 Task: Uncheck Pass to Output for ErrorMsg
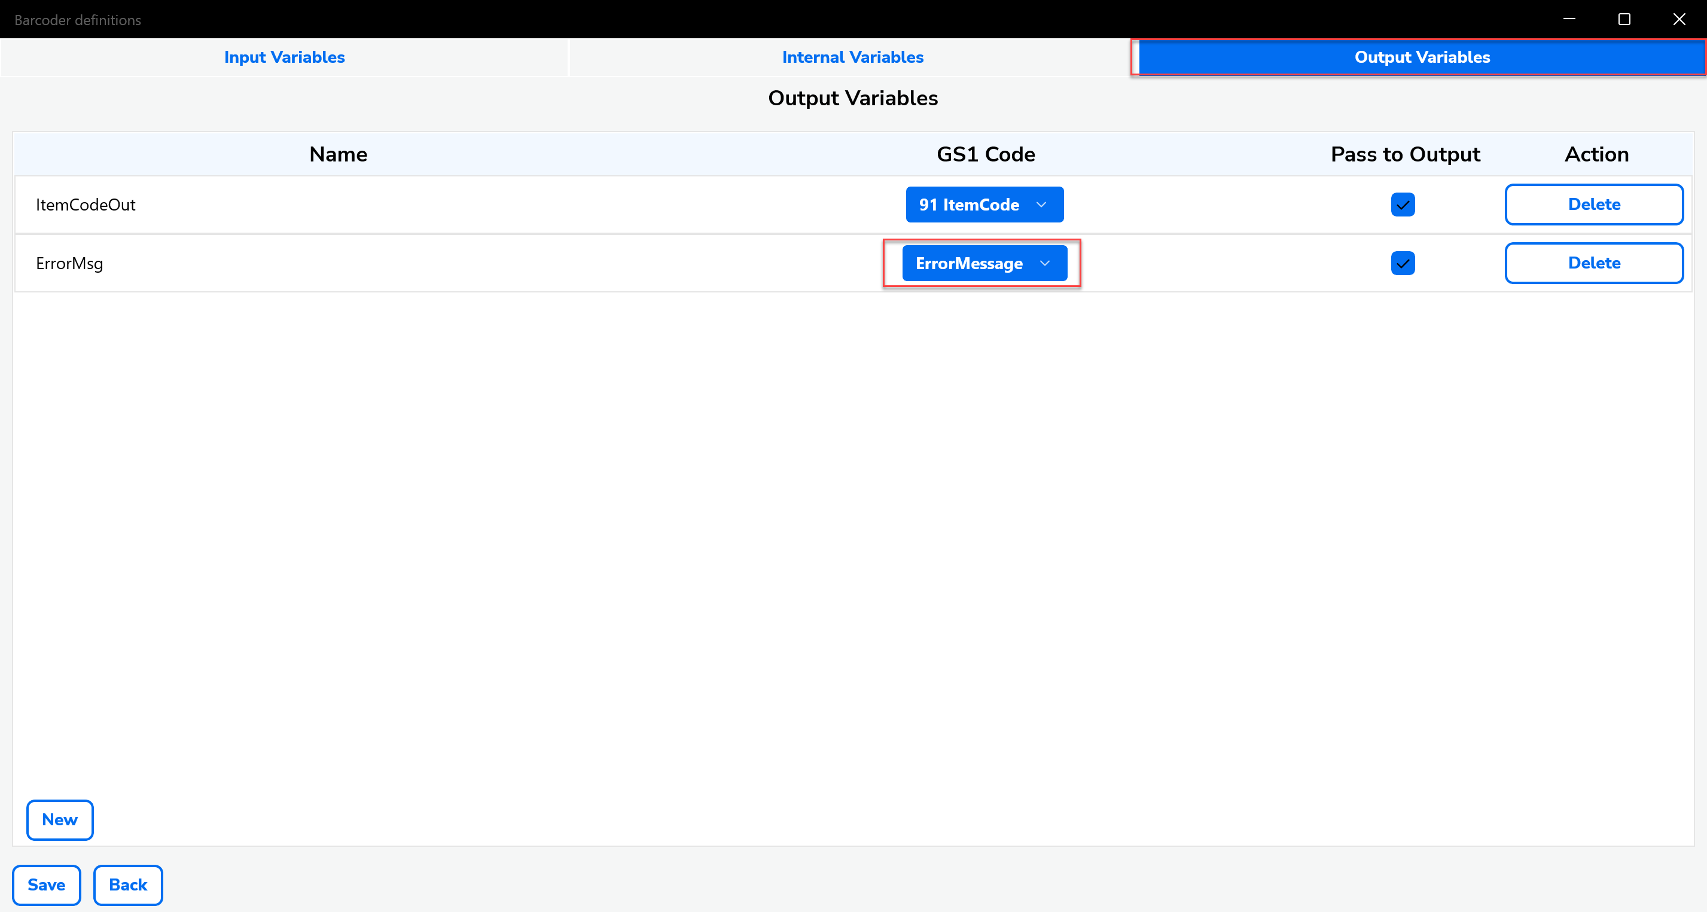click(1403, 264)
